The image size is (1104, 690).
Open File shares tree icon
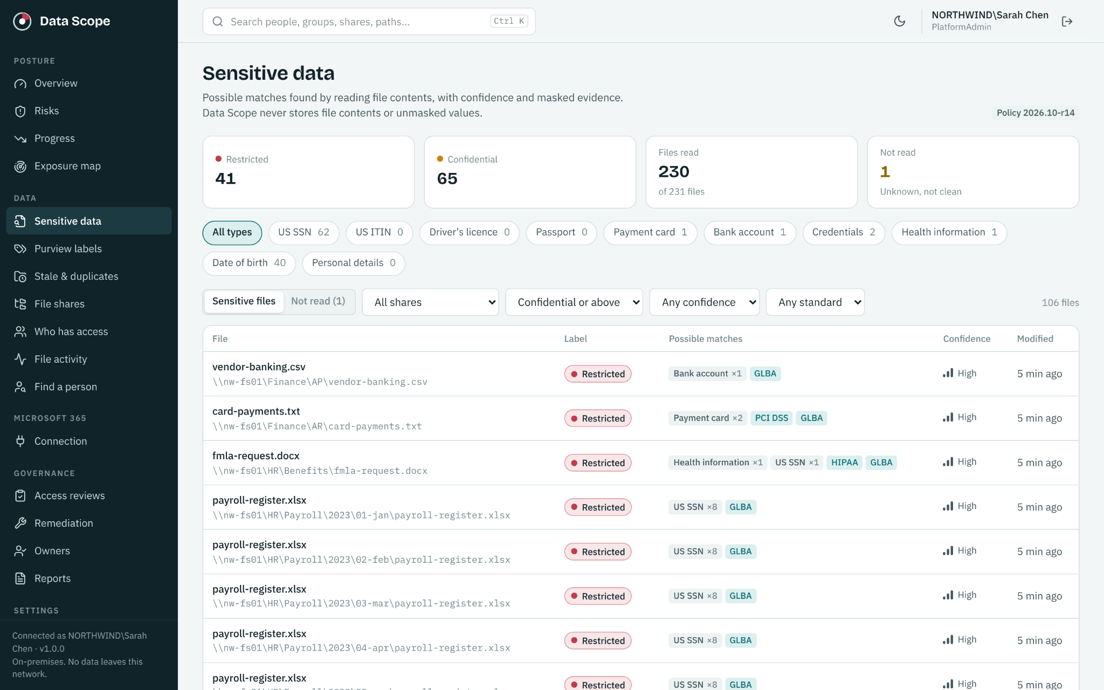(20, 304)
